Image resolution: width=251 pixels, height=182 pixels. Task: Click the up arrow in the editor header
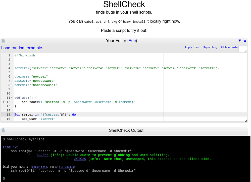[245, 41]
